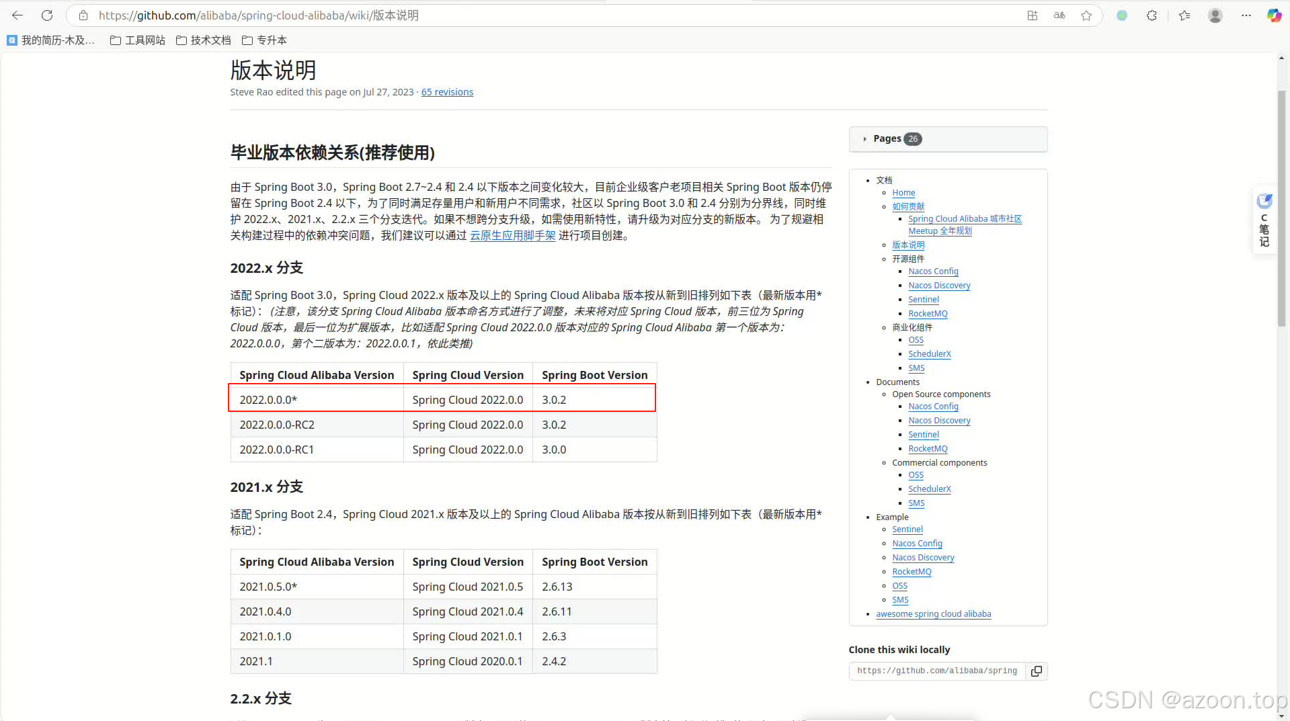
Task: Select the 2.6.13 Spring Boot version cell
Action: (595, 587)
